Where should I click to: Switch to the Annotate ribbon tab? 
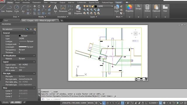coord(26,3)
